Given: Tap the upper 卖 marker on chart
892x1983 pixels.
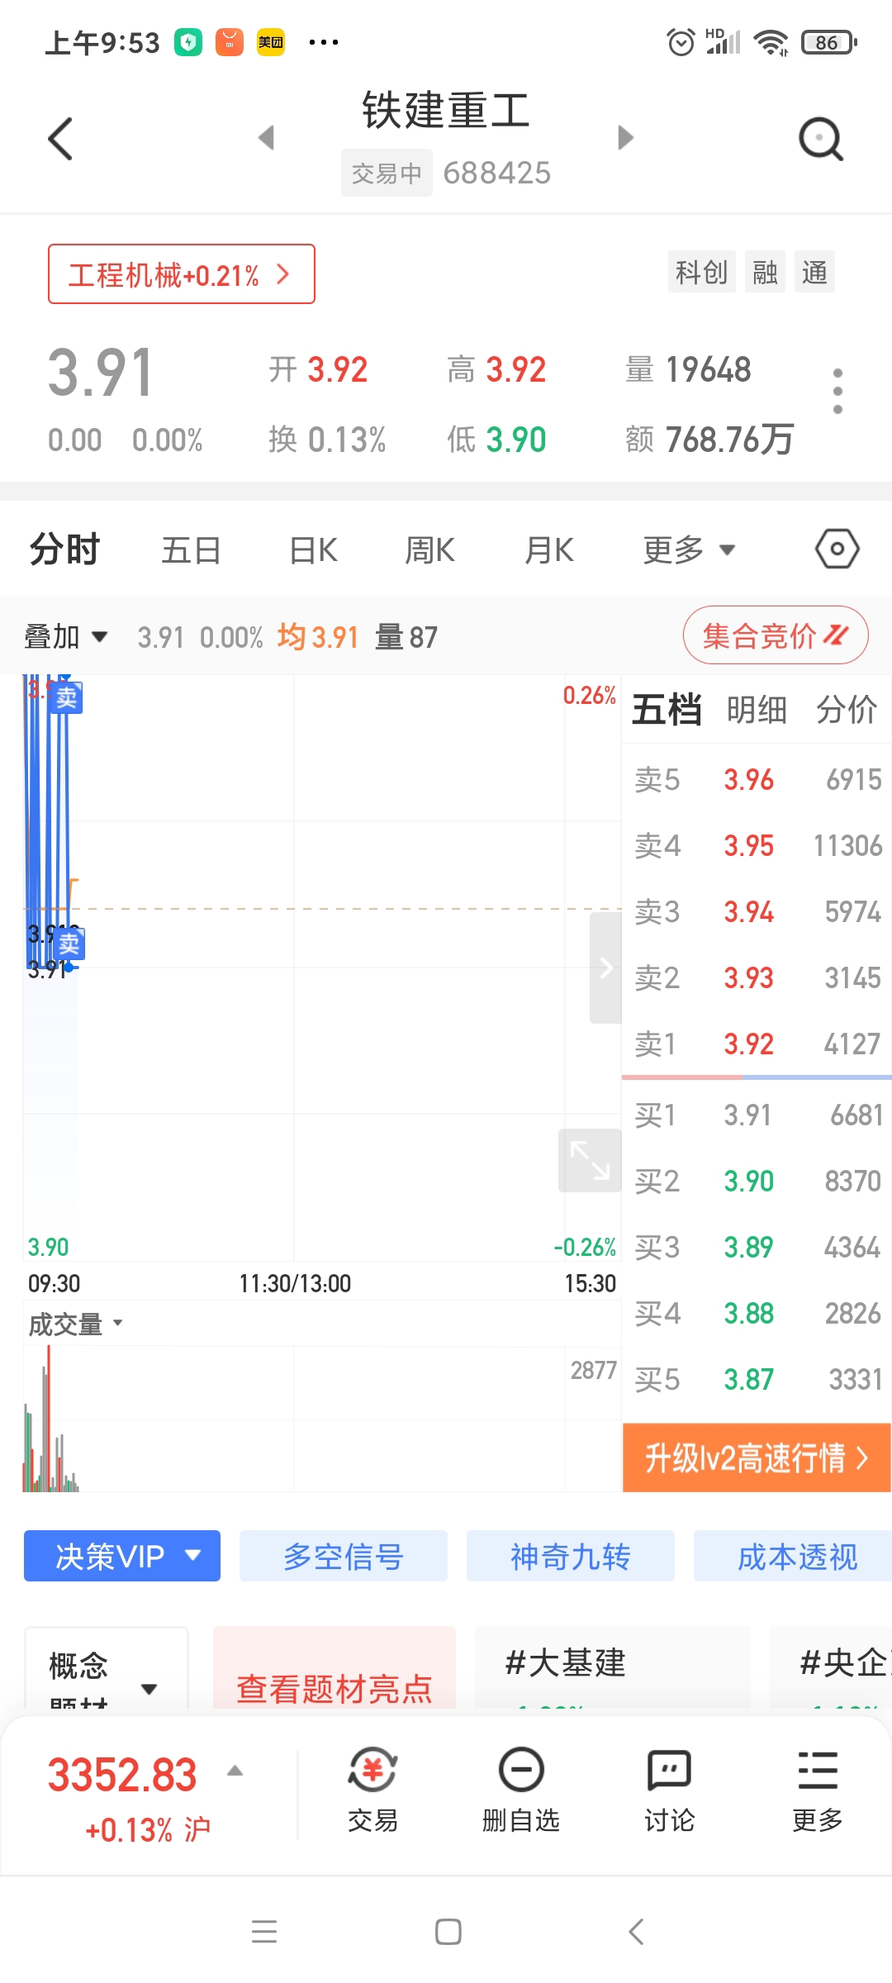Looking at the screenshot, I should 66,697.
